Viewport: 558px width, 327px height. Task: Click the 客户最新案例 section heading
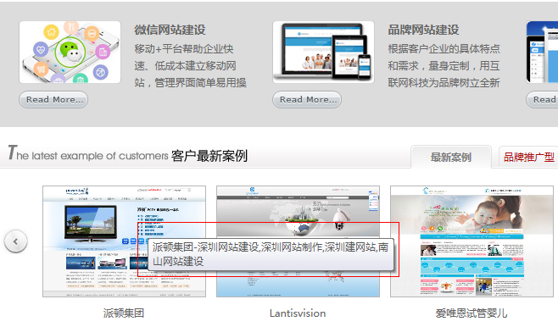209,156
